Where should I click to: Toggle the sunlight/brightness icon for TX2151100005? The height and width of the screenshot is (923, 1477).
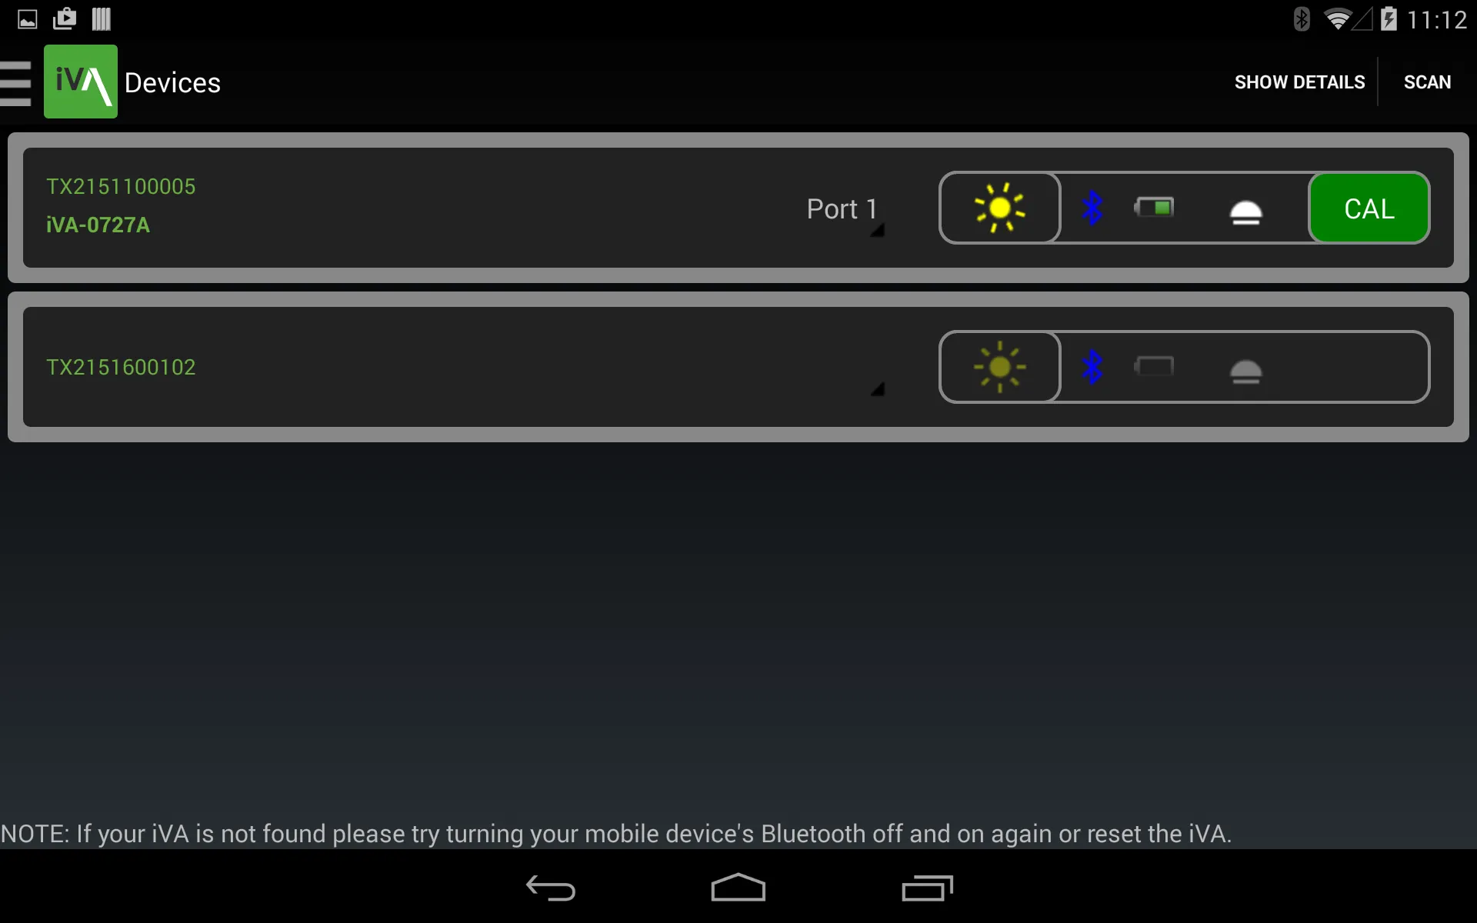coord(998,208)
